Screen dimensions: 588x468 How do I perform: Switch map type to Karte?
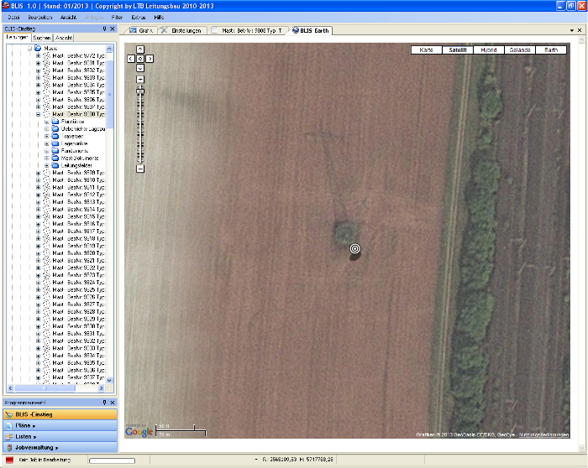pyautogui.click(x=427, y=49)
